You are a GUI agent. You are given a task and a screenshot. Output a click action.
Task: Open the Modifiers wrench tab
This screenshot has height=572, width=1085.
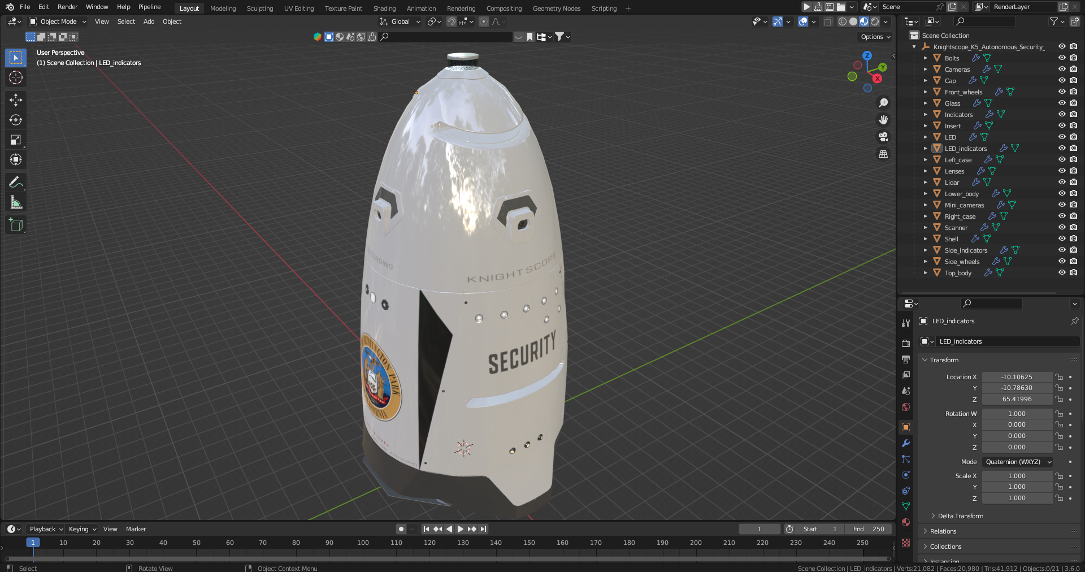click(x=906, y=443)
